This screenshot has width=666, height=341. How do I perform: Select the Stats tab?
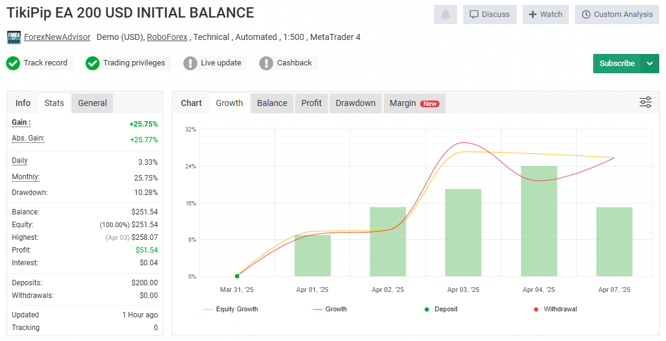pos(55,103)
